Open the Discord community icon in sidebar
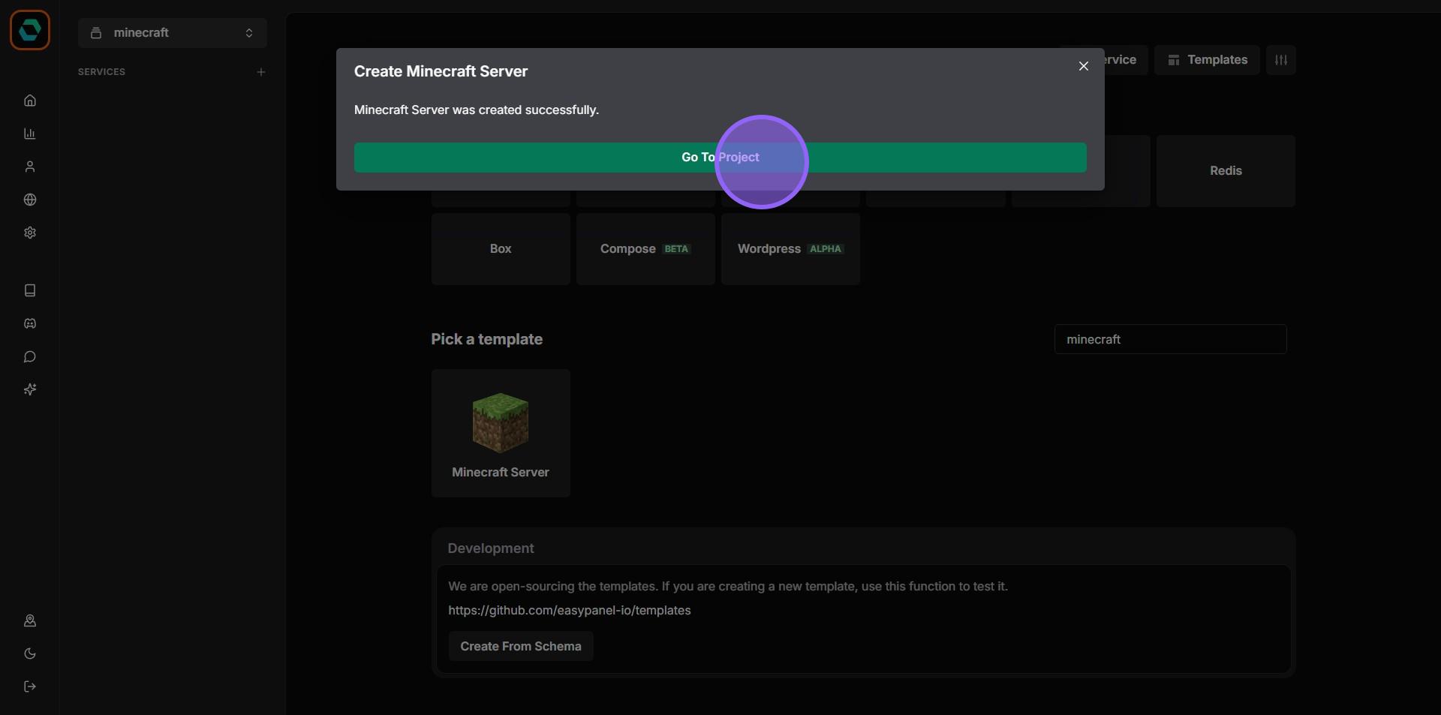 pyautogui.click(x=30, y=323)
